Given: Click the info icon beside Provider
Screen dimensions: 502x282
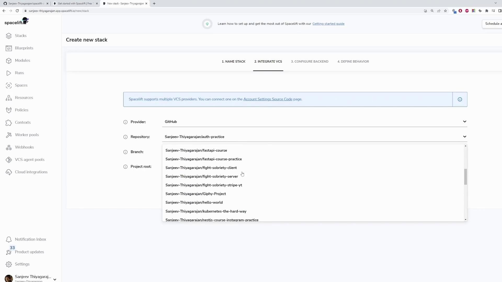Looking at the screenshot, I should (125, 122).
